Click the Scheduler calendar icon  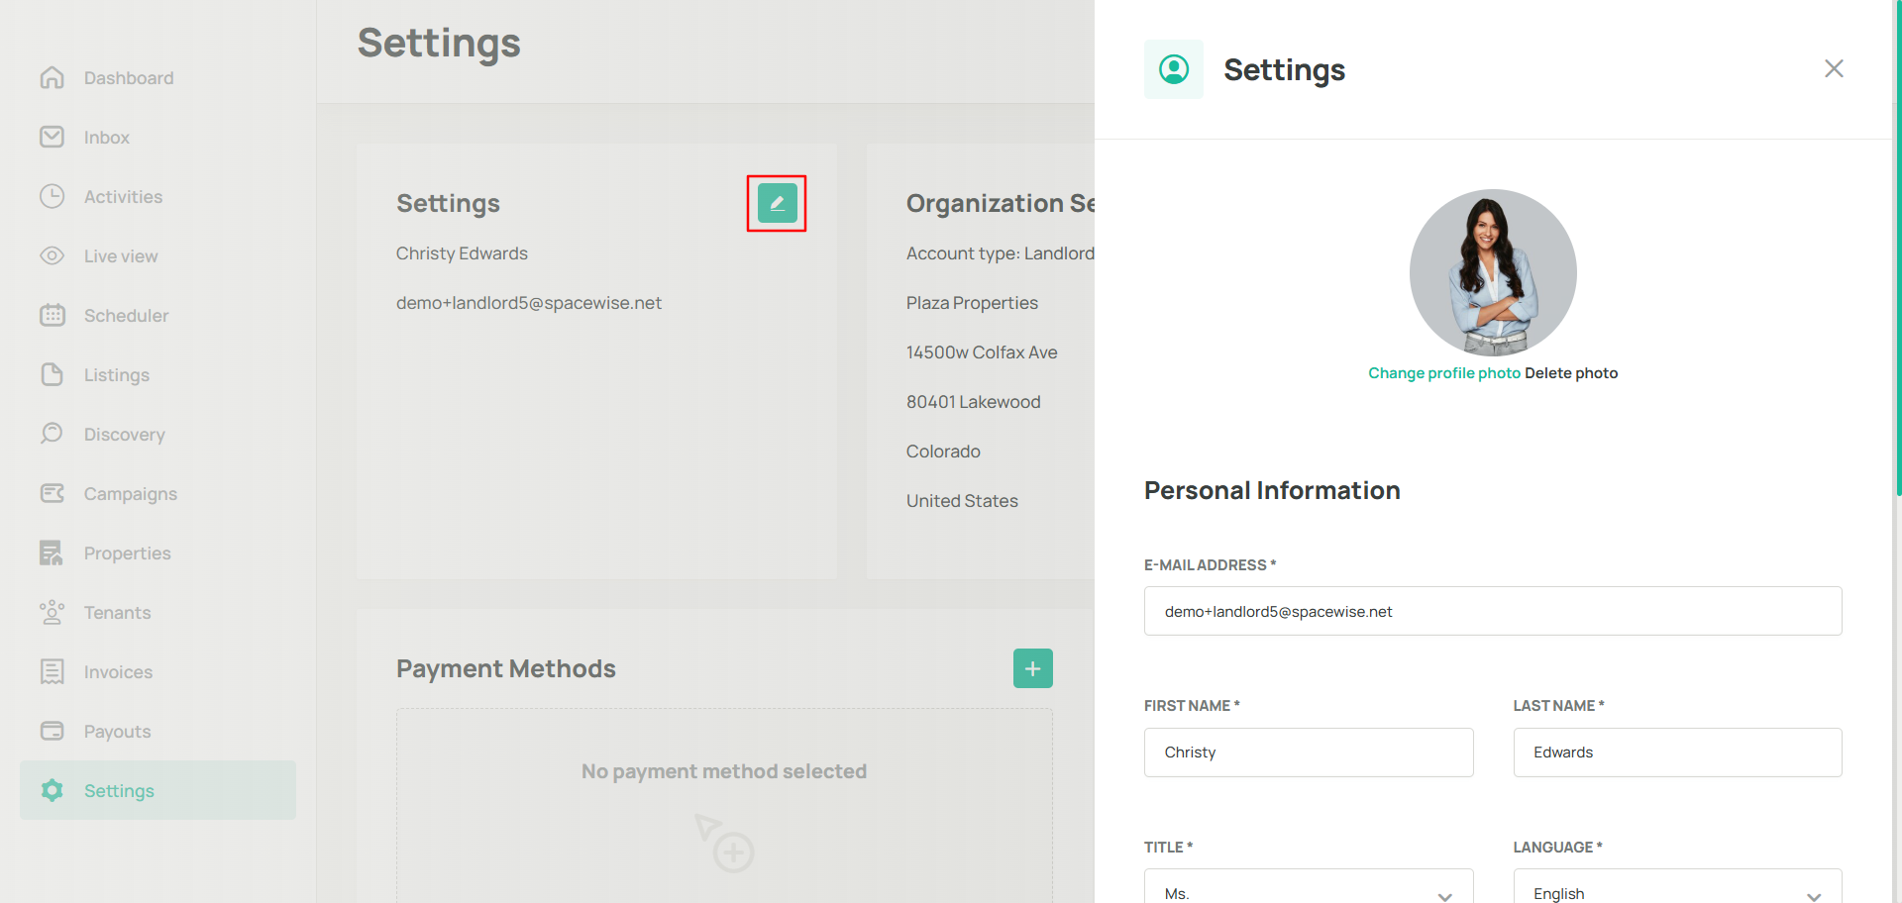point(53,316)
